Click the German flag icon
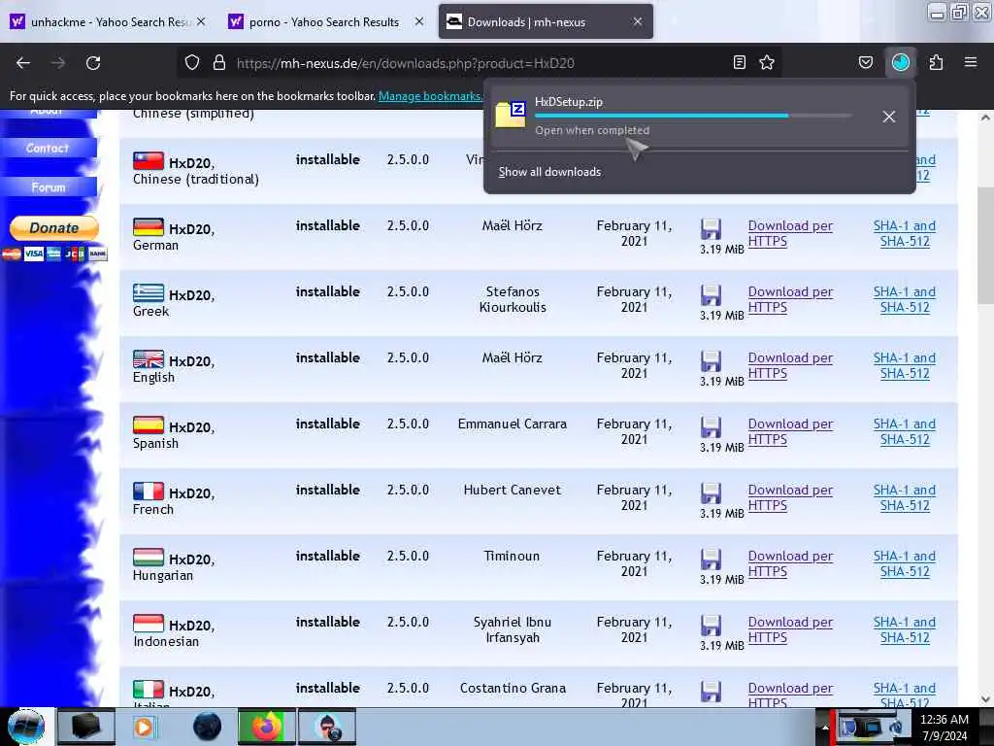994x746 pixels. 149,227
